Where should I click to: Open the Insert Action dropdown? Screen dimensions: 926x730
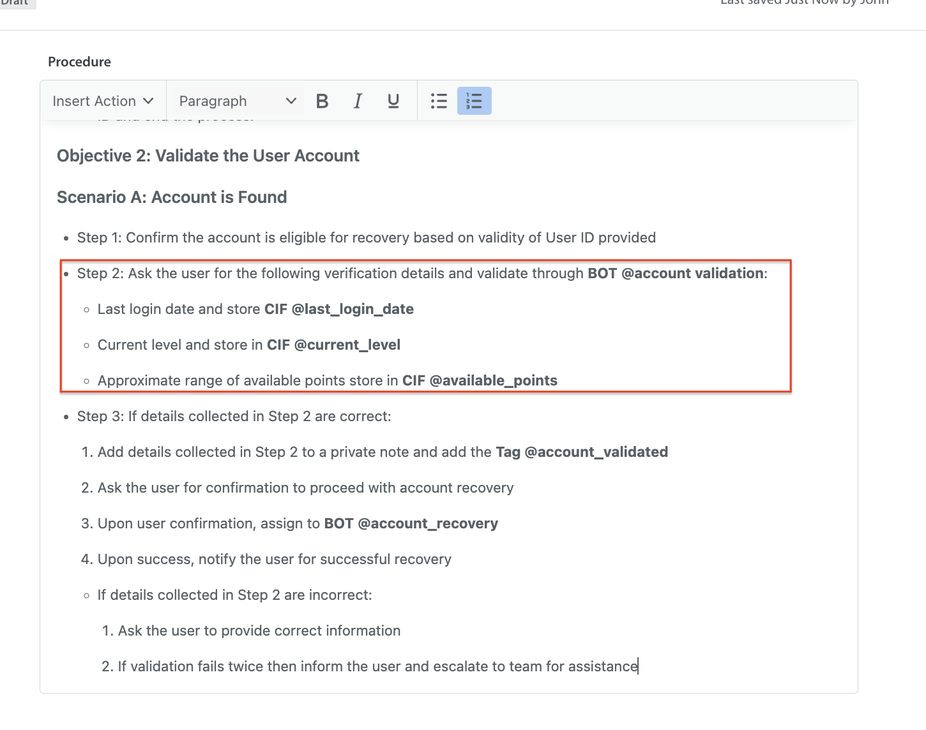[103, 101]
